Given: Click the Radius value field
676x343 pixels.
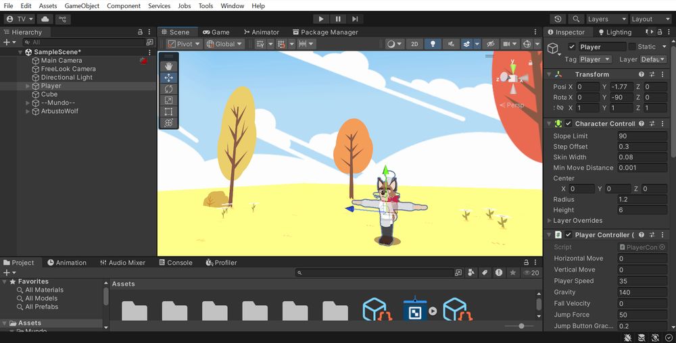Looking at the screenshot, I should point(642,199).
